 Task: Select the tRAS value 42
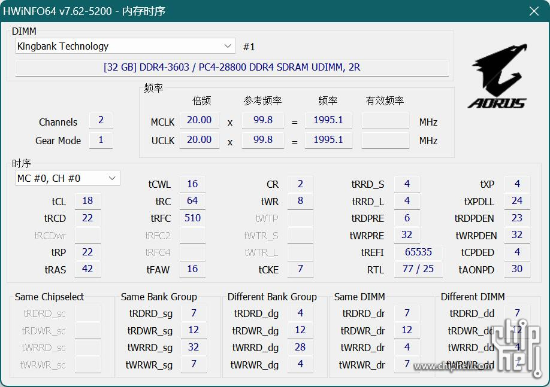87,269
